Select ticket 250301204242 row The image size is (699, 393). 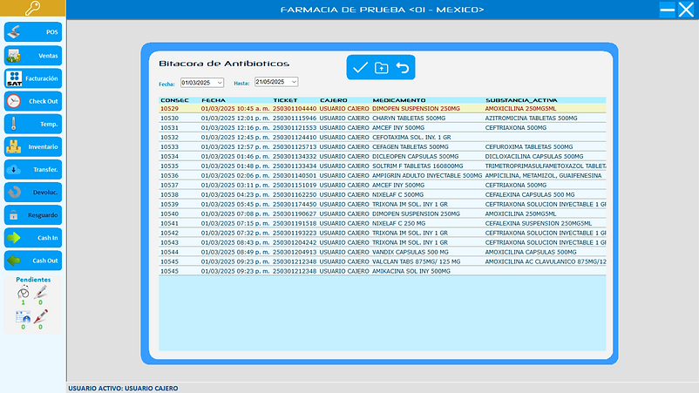click(x=382, y=242)
